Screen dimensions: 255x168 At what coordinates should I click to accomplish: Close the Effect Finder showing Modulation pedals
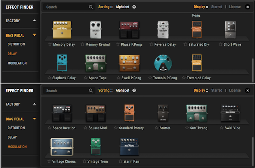(247, 91)
